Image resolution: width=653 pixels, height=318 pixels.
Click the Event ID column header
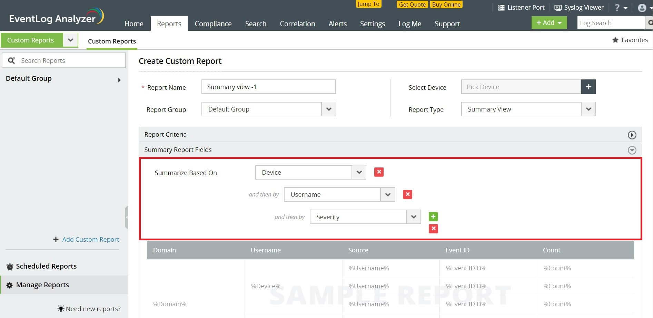coord(457,250)
